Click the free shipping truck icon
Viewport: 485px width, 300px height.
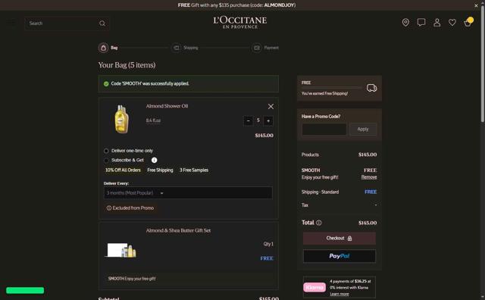coord(371,88)
